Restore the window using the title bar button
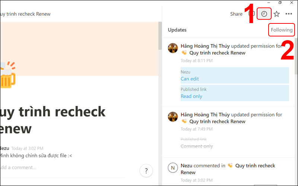The image size is (298, 186). [x=280, y=3]
